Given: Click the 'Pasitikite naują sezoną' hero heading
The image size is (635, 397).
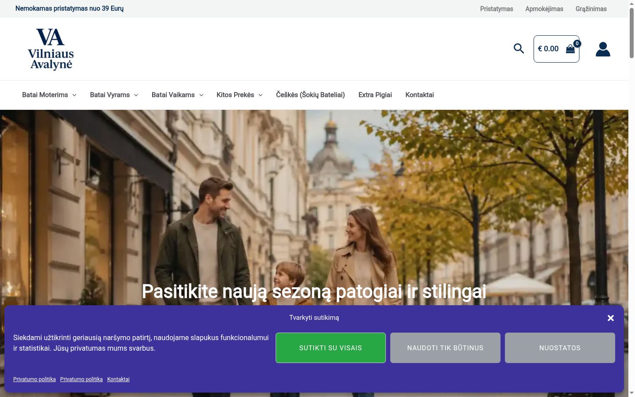Looking at the screenshot, I should [x=314, y=292].
